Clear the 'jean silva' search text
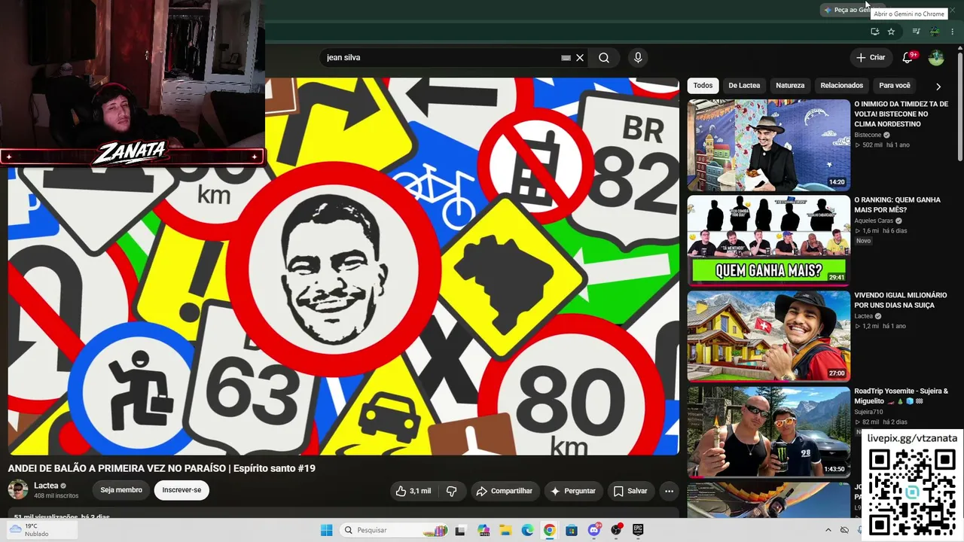 point(580,58)
